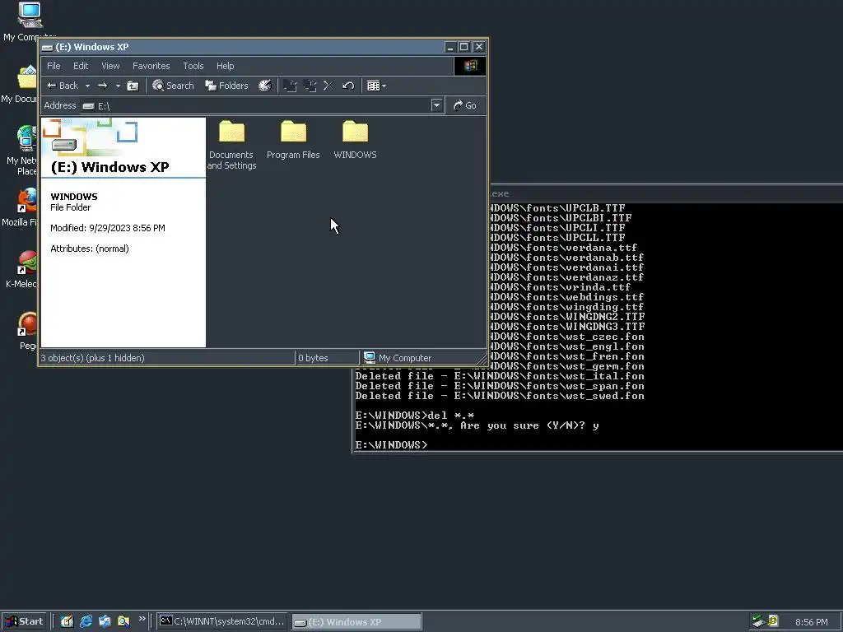The height and width of the screenshot is (632, 843).
Task: Toggle the Folders pane button
Action: pos(226,86)
